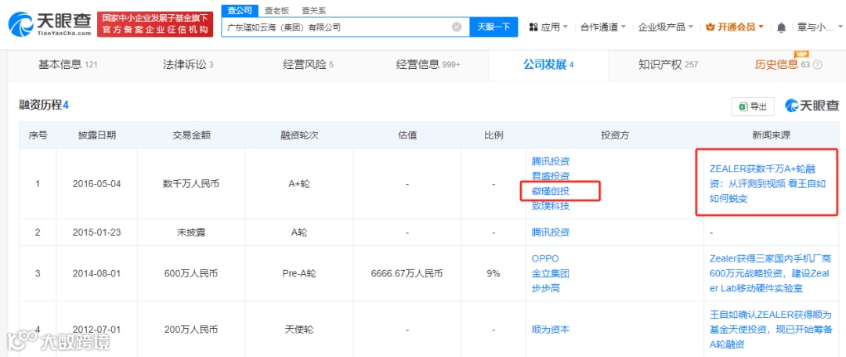Switch to 法律诉讼 tab
This screenshot has width=846, height=357.
pos(188,65)
